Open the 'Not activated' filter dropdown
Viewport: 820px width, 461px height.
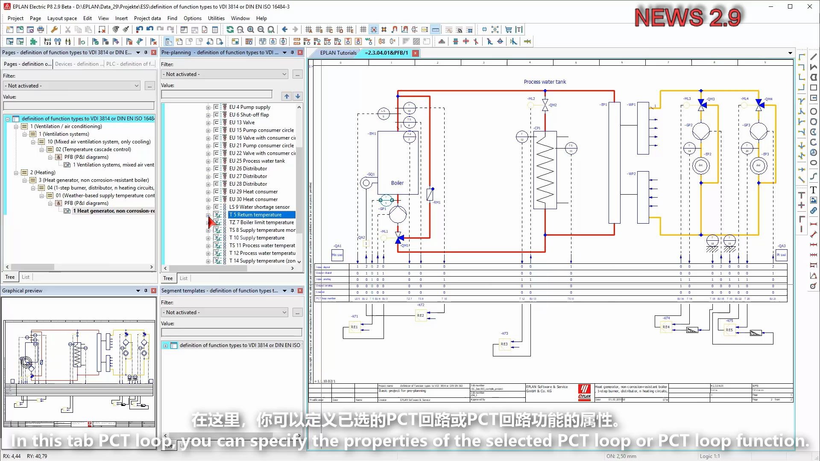137,85
